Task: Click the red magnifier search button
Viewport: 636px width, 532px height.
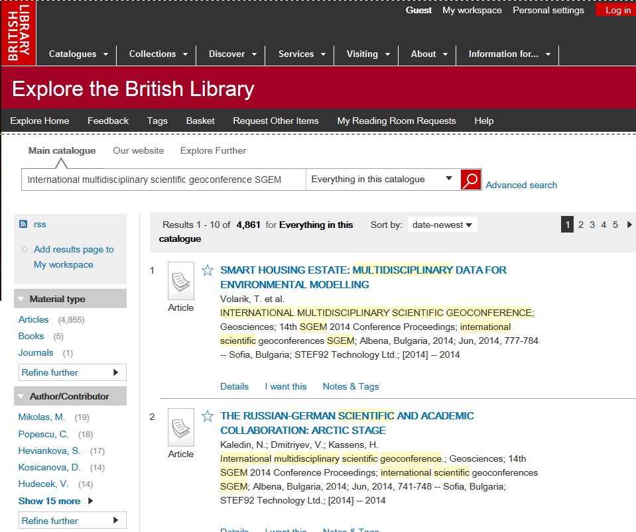Action: pos(470,180)
